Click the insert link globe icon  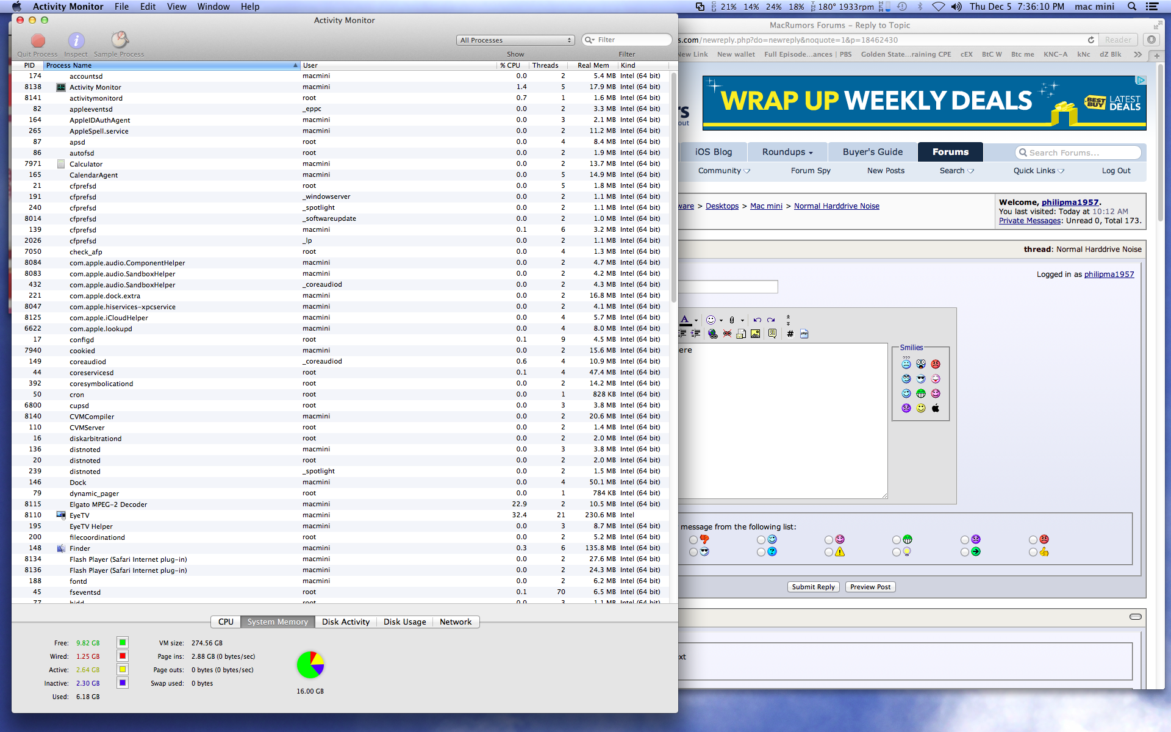point(712,334)
